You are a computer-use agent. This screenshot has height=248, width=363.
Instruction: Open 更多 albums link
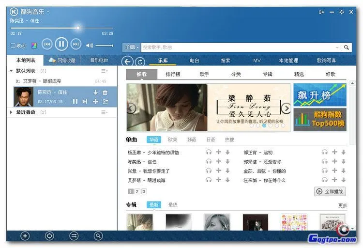(343, 205)
